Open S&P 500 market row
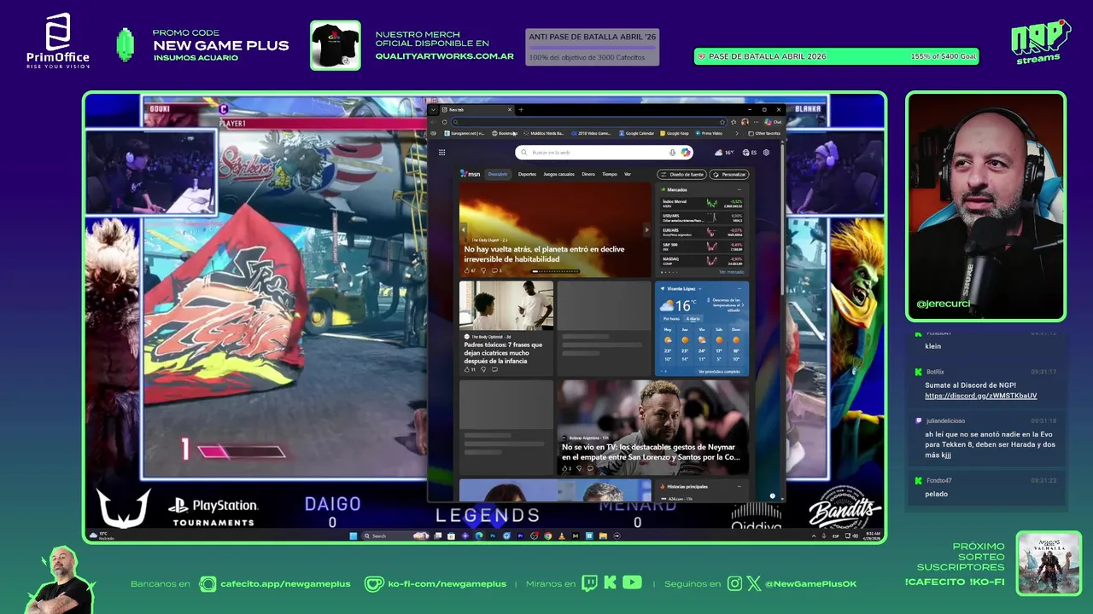The width and height of the screenshot is (1093, 614). coord(702,246)
